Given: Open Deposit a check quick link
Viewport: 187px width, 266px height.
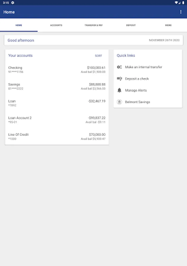Looking at the screenshot, I should click(x=137, y=79).
